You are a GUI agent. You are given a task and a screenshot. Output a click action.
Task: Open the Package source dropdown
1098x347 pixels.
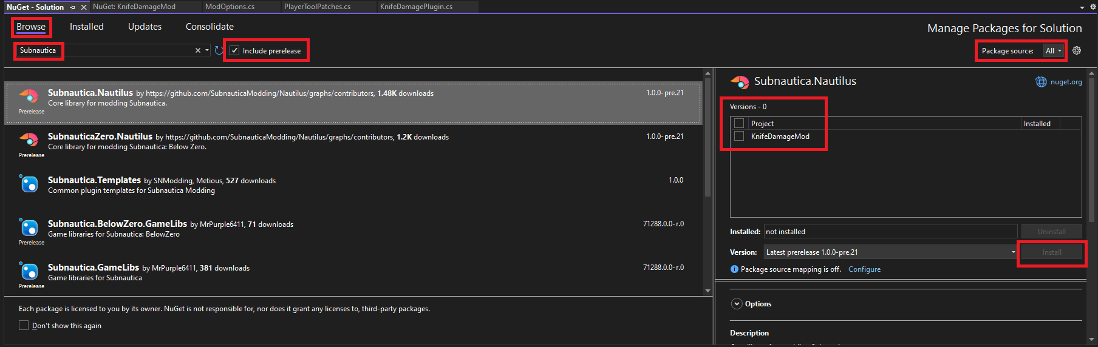(1053, 51)
